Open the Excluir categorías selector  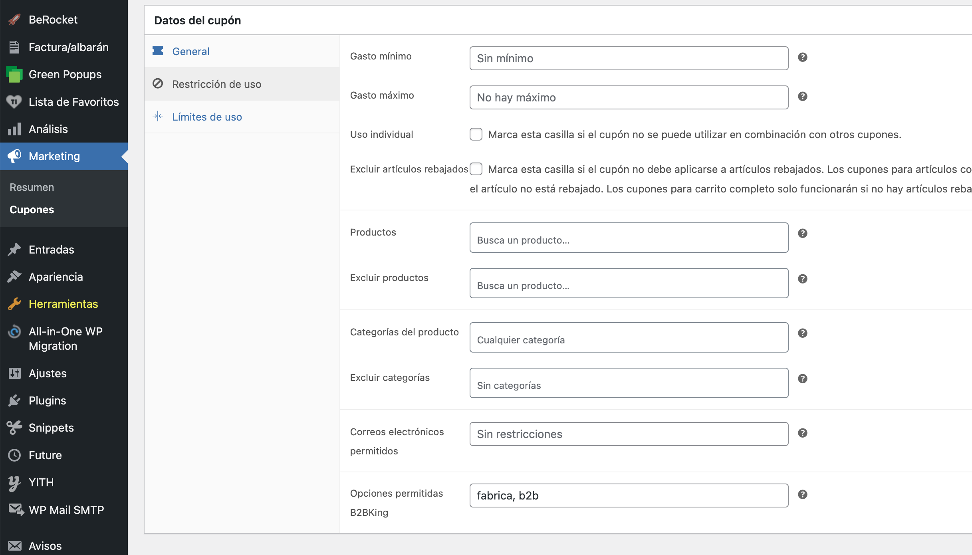629,383
